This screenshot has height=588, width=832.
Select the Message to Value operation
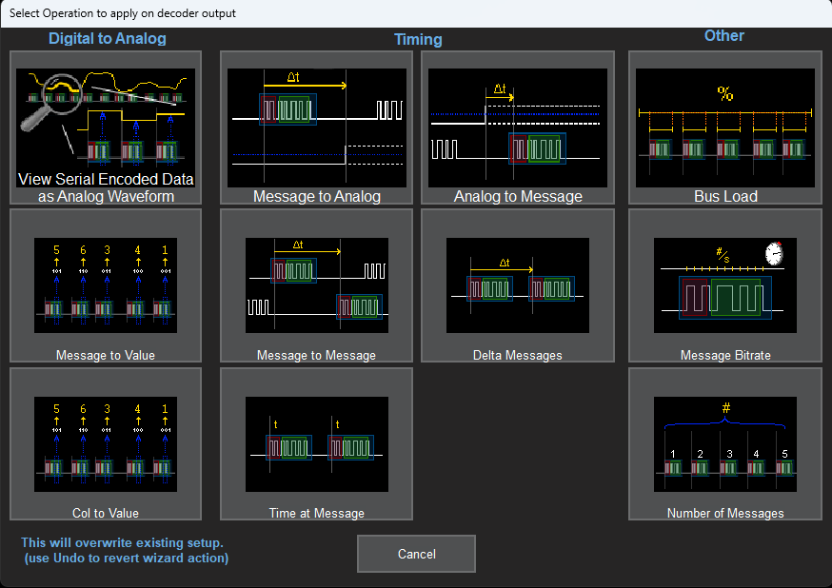tap(105, 285)
